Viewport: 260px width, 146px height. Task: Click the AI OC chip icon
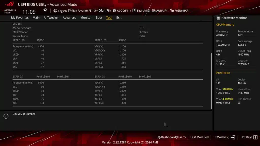click(114, 10)
